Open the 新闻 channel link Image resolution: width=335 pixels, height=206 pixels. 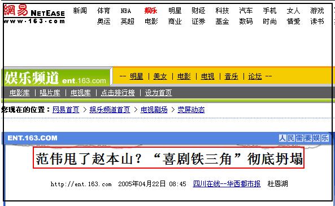point(80,11)
